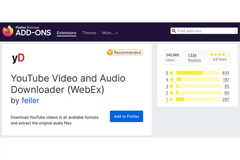Open the 935 five-star reviews count

tap(225, 73)
